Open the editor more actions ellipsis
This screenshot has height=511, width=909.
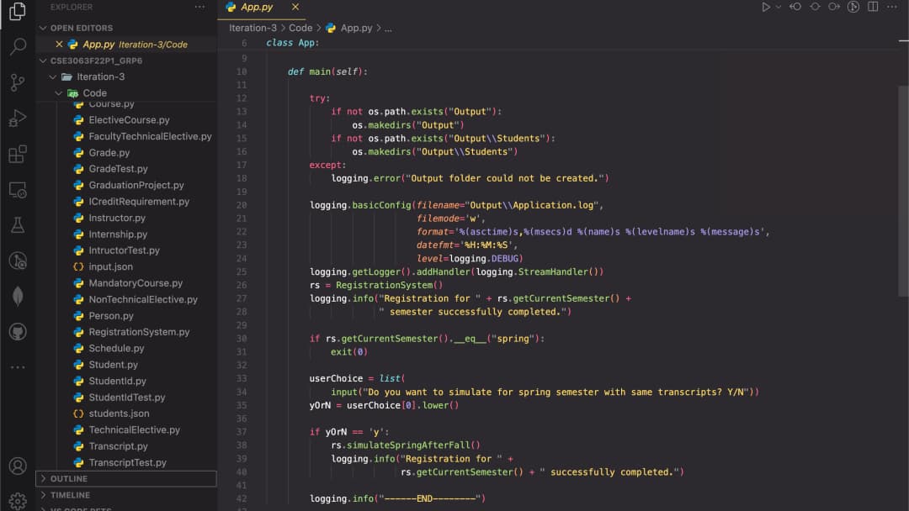[893, 8]
